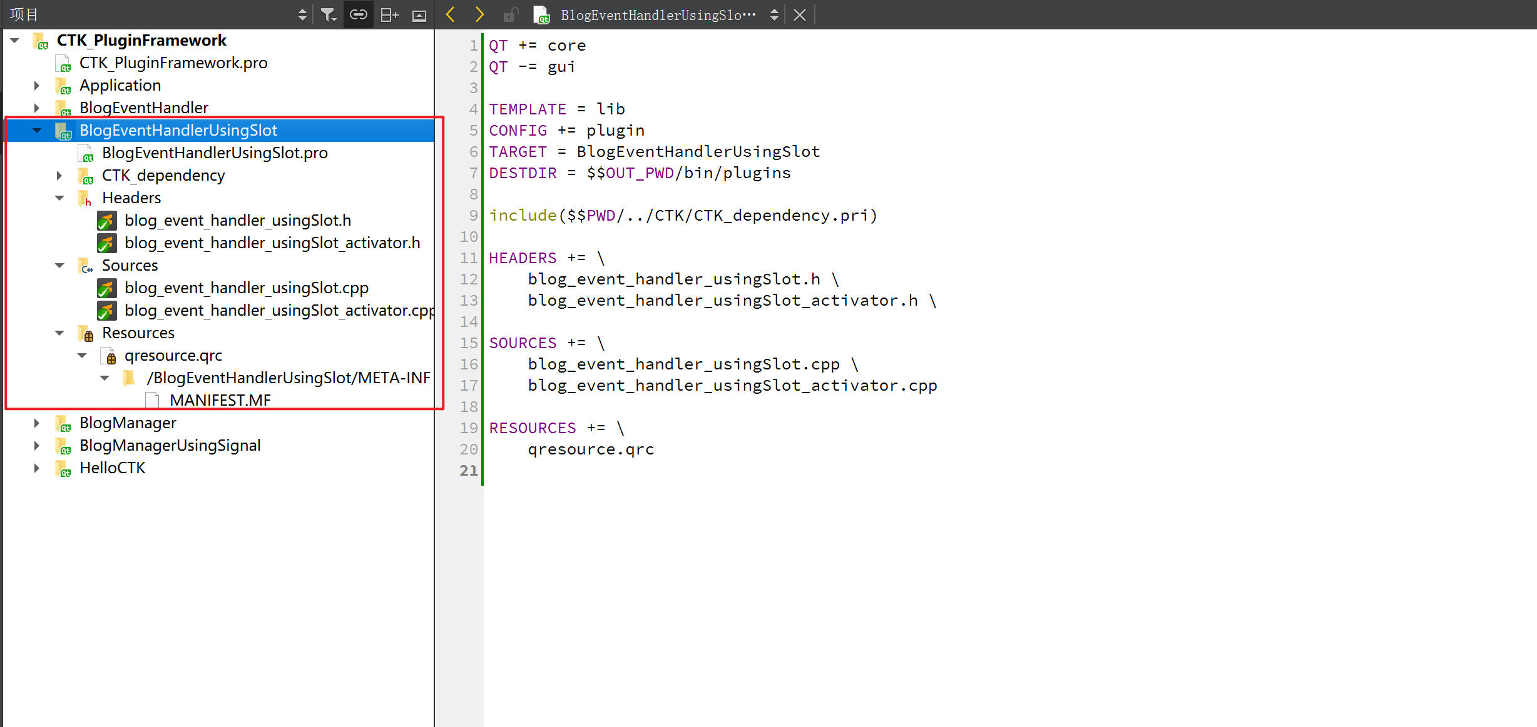The image size is (1537, 727).
Task: Click the open document file icon
Action: click(x=541, y=15)
